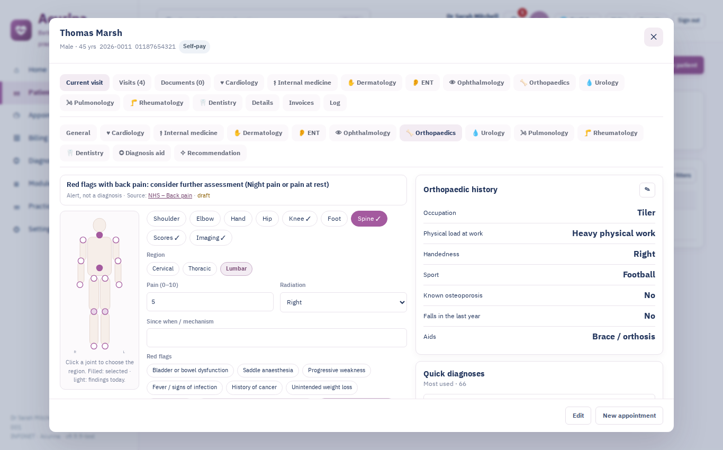
Task: Toggle Saddle anaesthesia red flag
Action: pyautogui.click(x=268, y=371)
